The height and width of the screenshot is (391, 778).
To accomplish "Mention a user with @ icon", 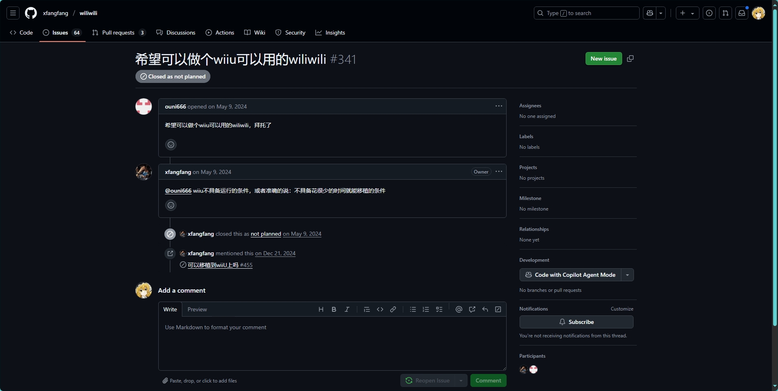I will (459, 309).
